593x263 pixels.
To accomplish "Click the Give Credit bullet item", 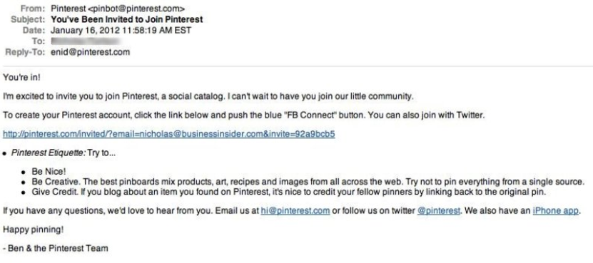I will click(289, 192).
